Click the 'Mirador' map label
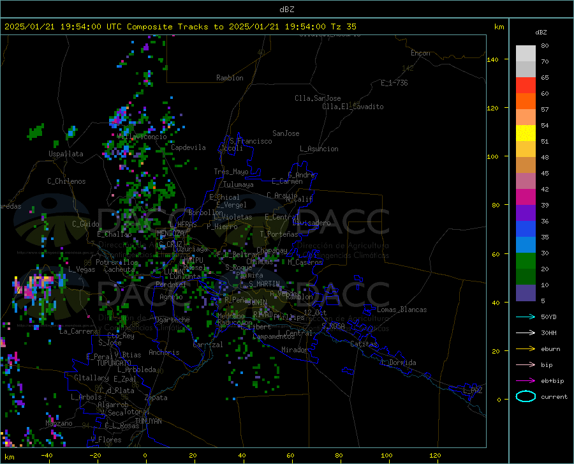This screenshot has width=574, height=464. (x=295, y=350)
